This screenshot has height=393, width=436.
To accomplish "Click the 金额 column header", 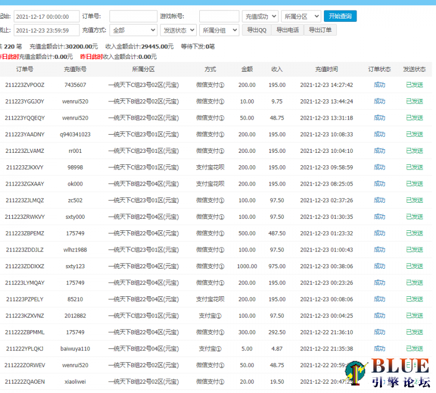I will 247,69.
